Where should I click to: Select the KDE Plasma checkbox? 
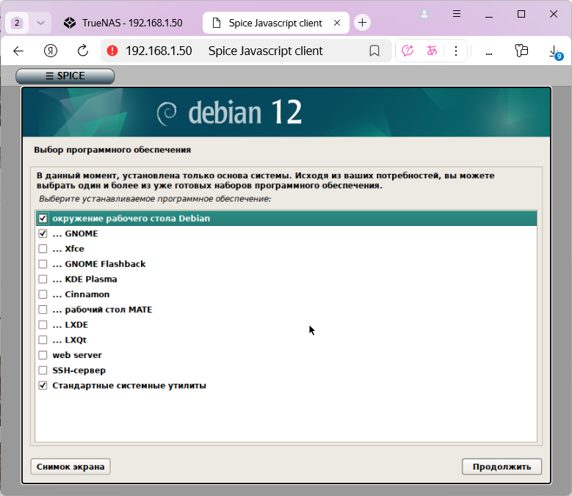(43, 279)
